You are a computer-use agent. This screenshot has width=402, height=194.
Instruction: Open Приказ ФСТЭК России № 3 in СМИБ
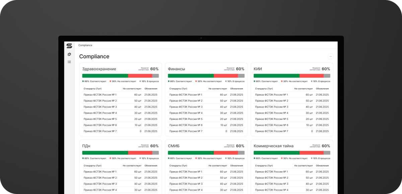coord(186,184)
